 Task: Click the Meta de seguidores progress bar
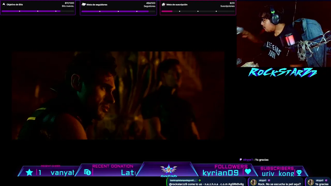pyautogui.click(x=118, y=11)
